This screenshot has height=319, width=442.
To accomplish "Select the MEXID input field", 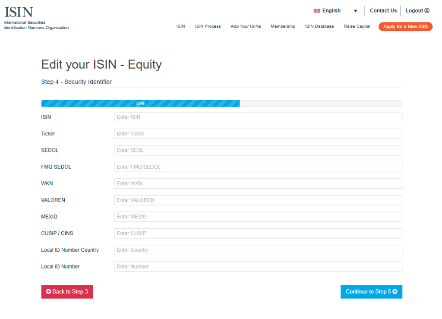I will (x=258, y=217).
